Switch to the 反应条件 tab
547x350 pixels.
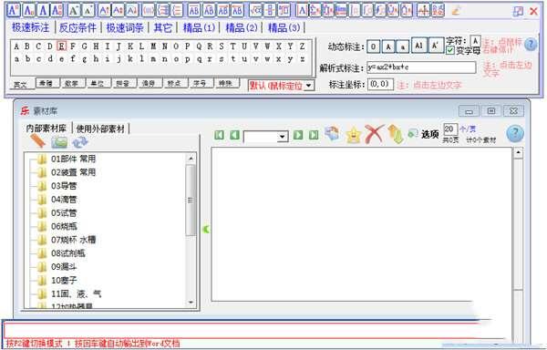77,27
